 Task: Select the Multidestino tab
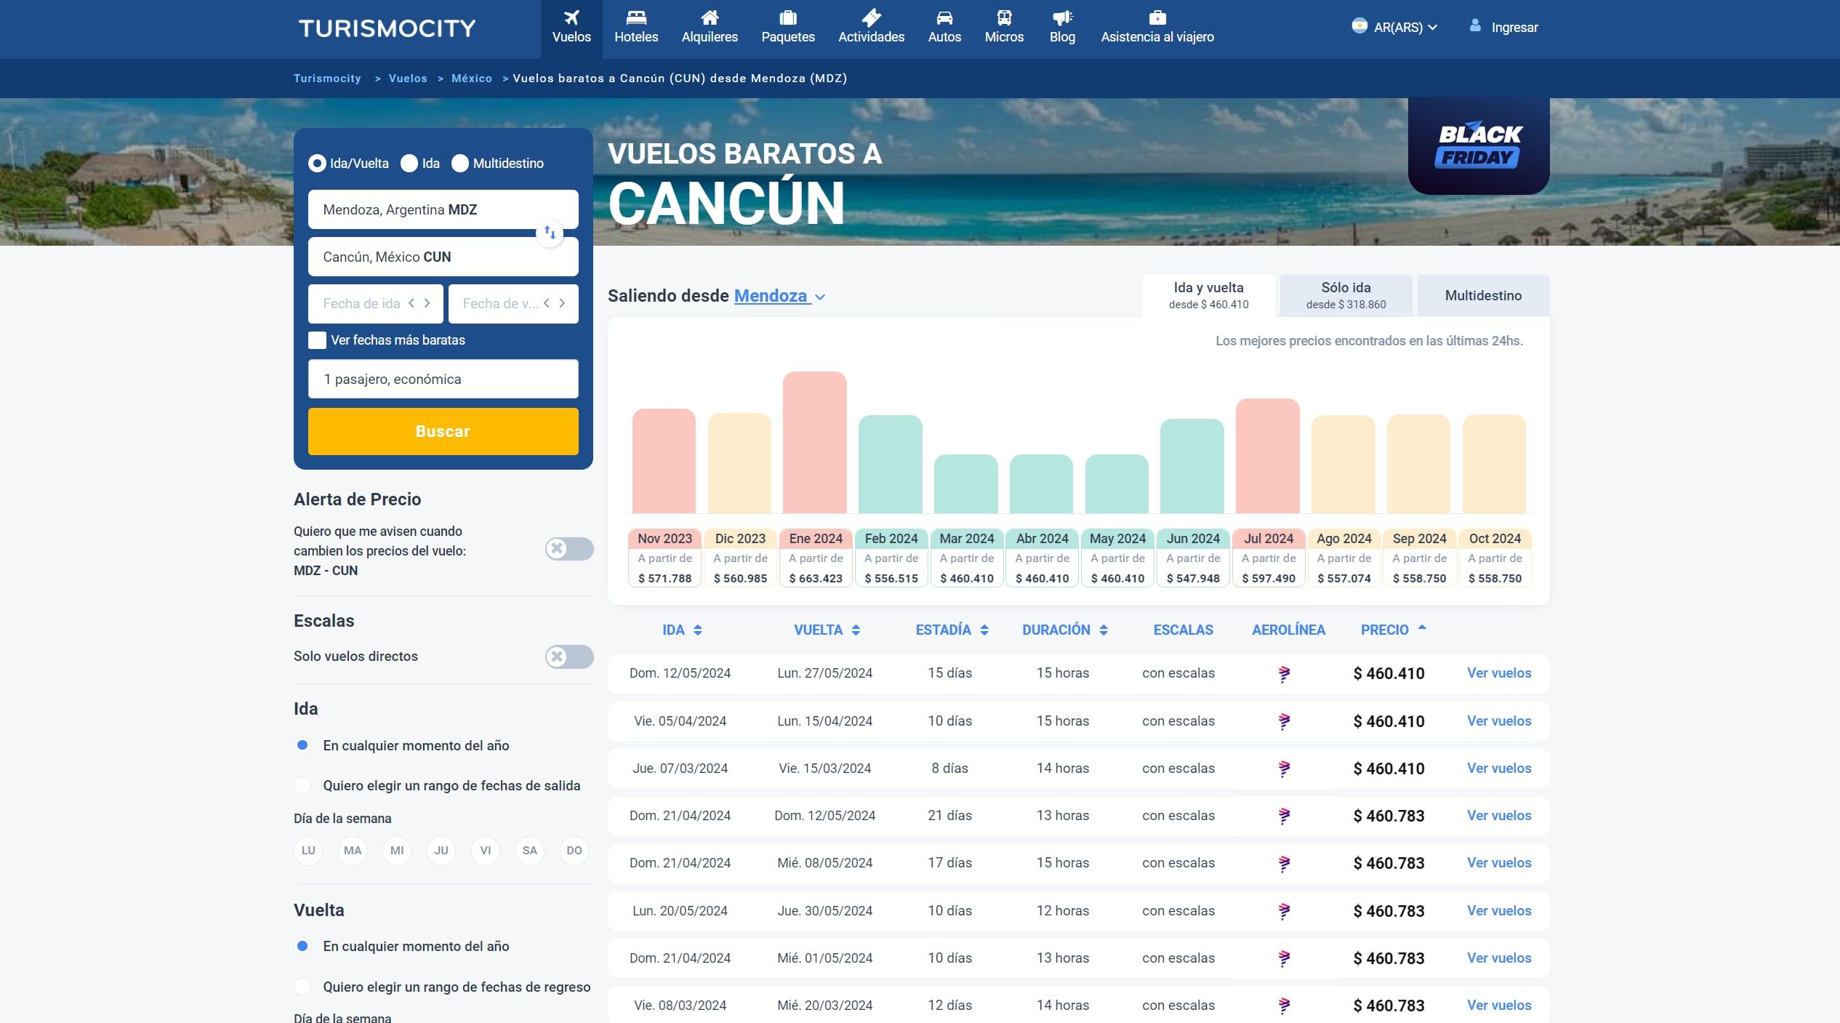click(x=1483, y=295)
